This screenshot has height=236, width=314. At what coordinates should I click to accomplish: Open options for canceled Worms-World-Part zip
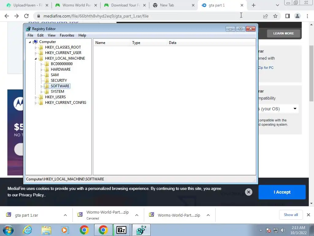(137, 215)
